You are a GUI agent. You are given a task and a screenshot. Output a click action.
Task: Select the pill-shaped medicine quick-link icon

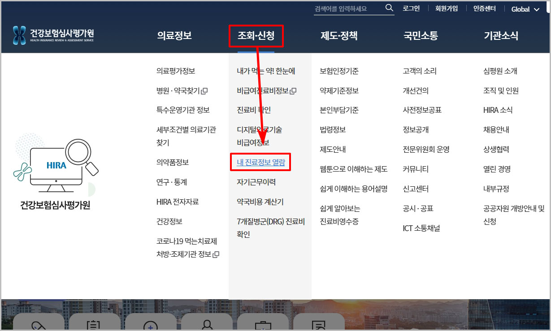pyautogui.click(x=38, y=326)
